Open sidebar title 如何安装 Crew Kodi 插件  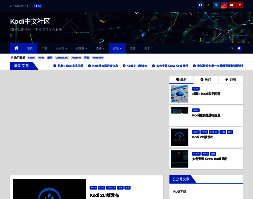coord(210,159)
